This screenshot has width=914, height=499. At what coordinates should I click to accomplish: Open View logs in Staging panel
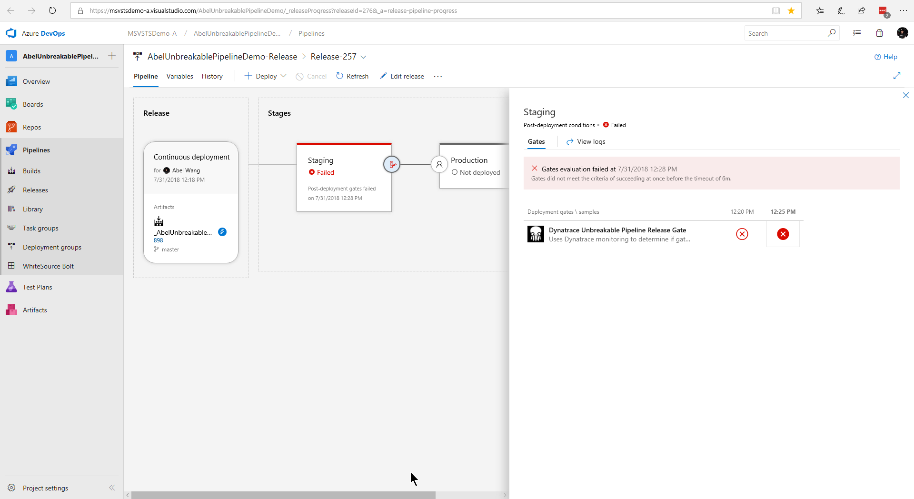tap(586, 141)
